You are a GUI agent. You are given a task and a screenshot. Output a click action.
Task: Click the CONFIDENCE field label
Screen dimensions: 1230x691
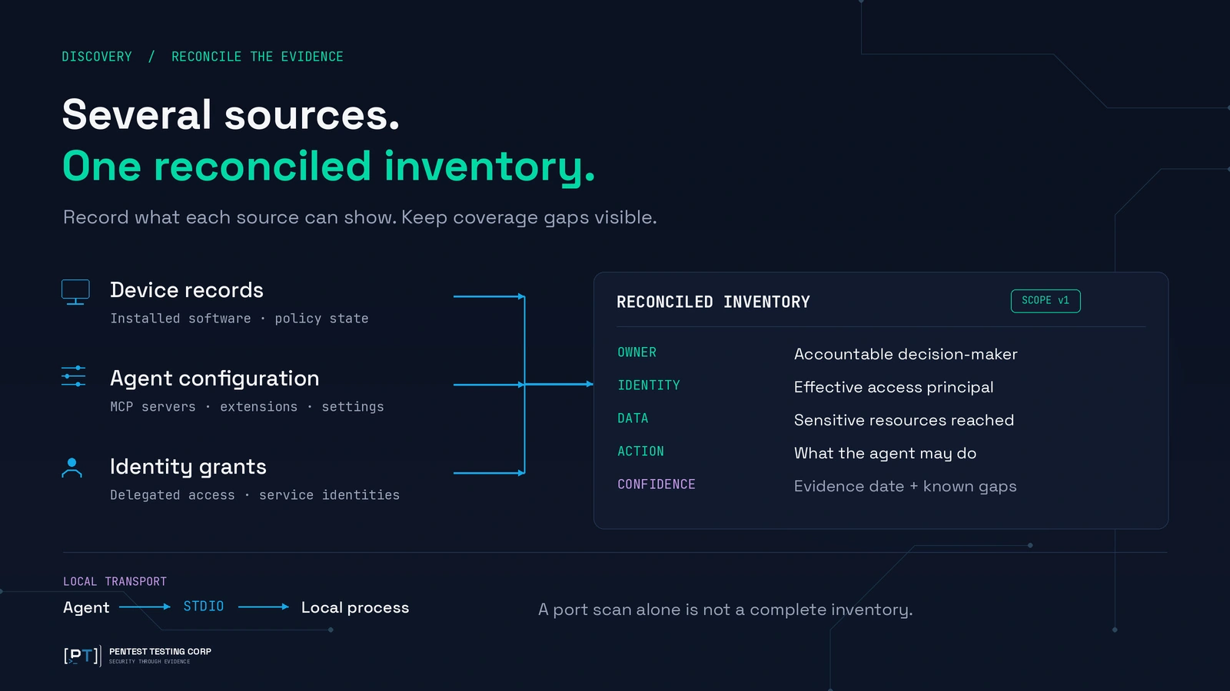[x=657, y=484]
